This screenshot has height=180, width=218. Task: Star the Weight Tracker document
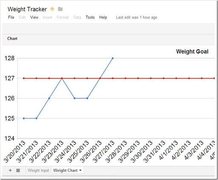tap(52, 9)
